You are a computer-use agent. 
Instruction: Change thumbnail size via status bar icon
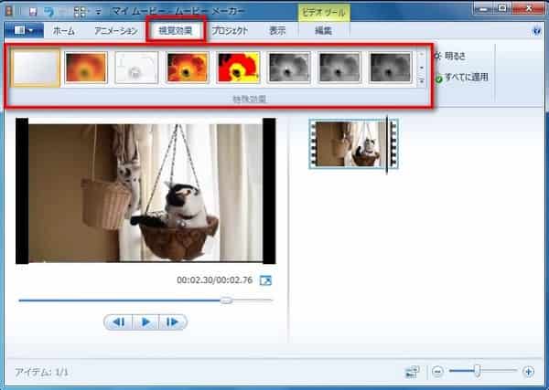coord(413,372)
